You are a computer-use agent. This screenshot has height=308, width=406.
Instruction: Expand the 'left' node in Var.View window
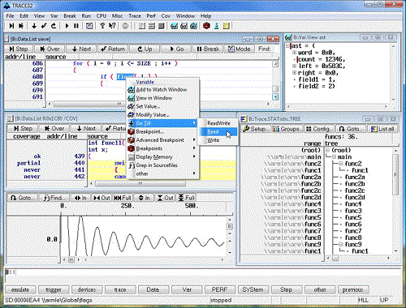[294, 66]
